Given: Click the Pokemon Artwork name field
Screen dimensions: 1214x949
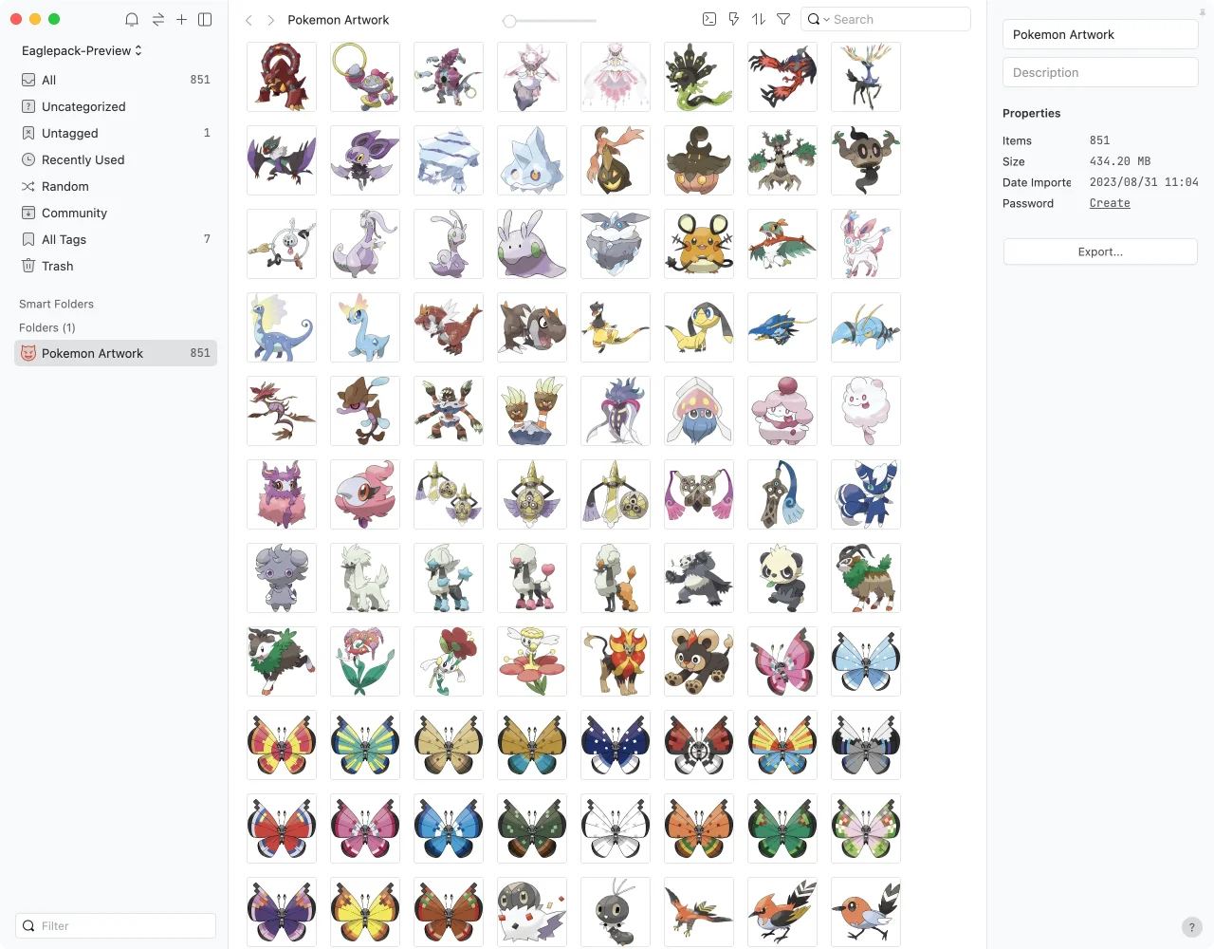Looking at the screenshot, I should [x=1100, y=34].
